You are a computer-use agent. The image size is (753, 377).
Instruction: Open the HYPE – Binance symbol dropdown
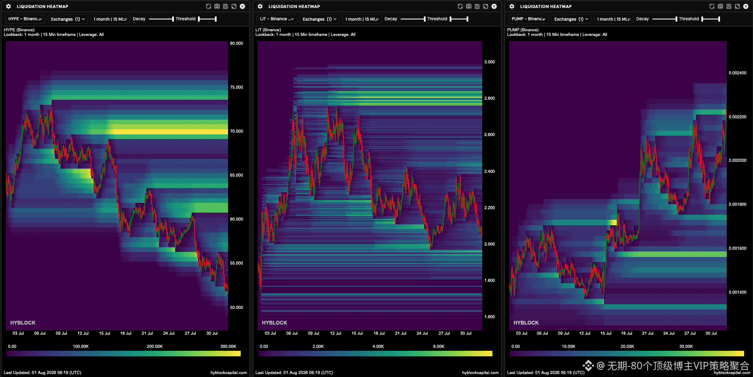pos(25,19)
